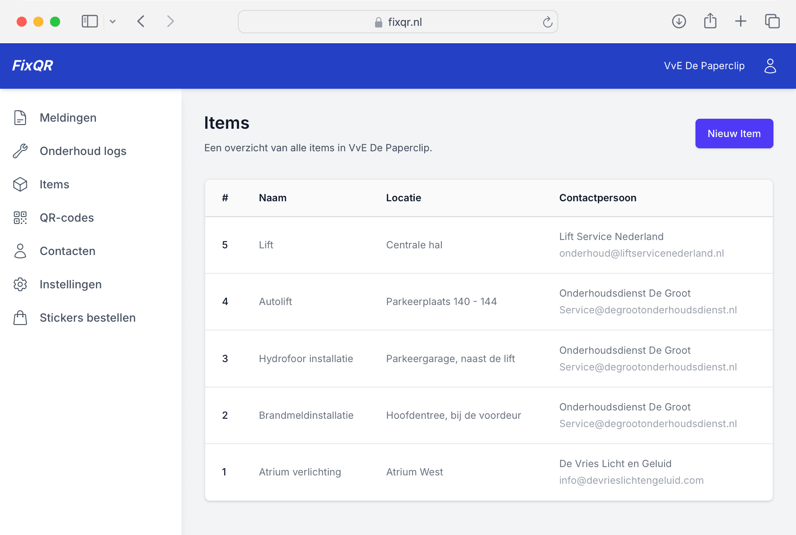Toggle the Safari sidebar button
Screen dimensions: 796x535
(x=90, y=21)
